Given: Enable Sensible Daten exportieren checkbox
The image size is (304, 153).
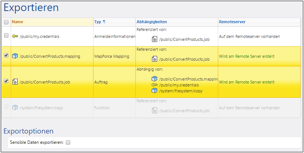Looking at the screenshot, I should [x=68, y=142].
